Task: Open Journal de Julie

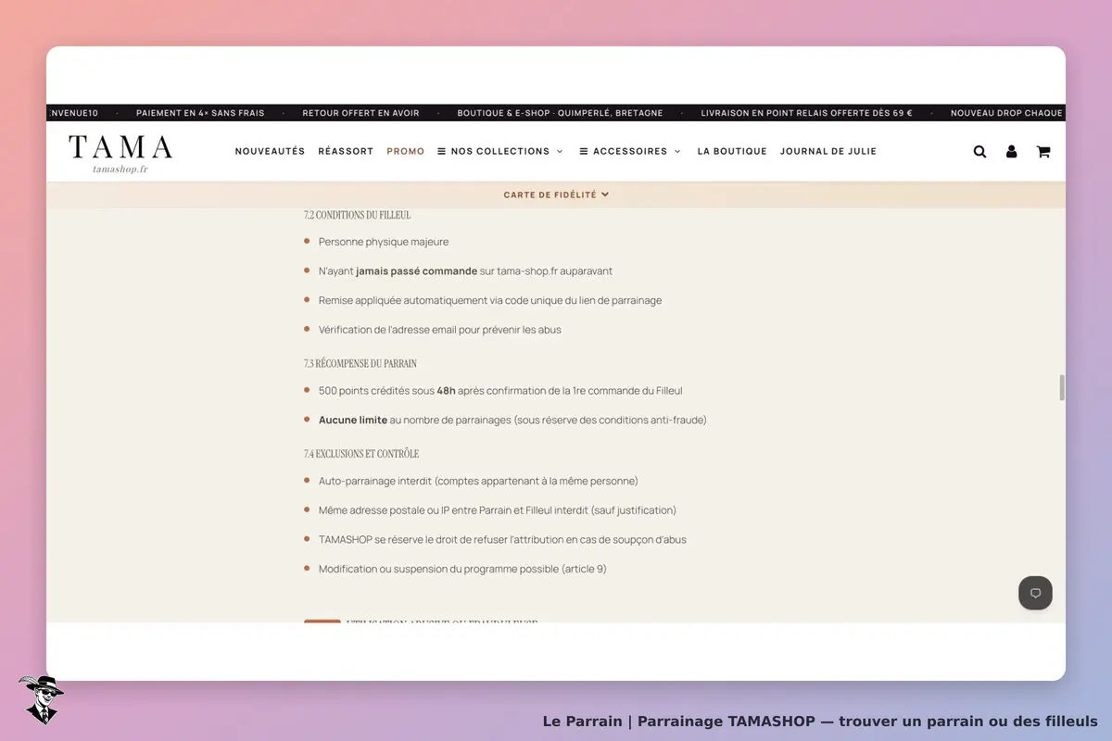Action: (828, 151)
